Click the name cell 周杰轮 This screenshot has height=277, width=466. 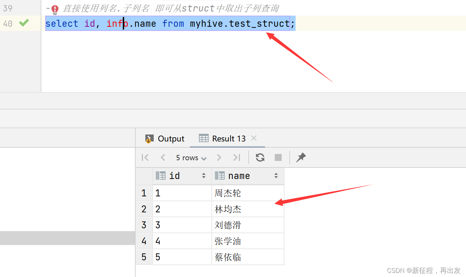[248, 193]
